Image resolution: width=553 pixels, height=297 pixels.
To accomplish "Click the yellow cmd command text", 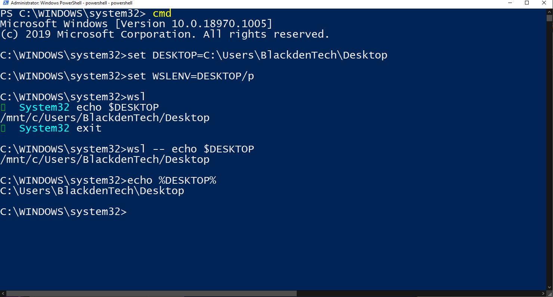I will [x=162, y=13].
